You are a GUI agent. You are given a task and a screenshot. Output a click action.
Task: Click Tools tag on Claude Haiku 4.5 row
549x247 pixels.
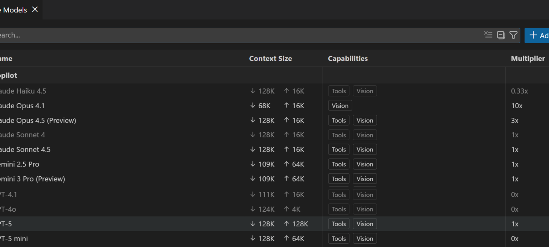(x=339, y=91)
